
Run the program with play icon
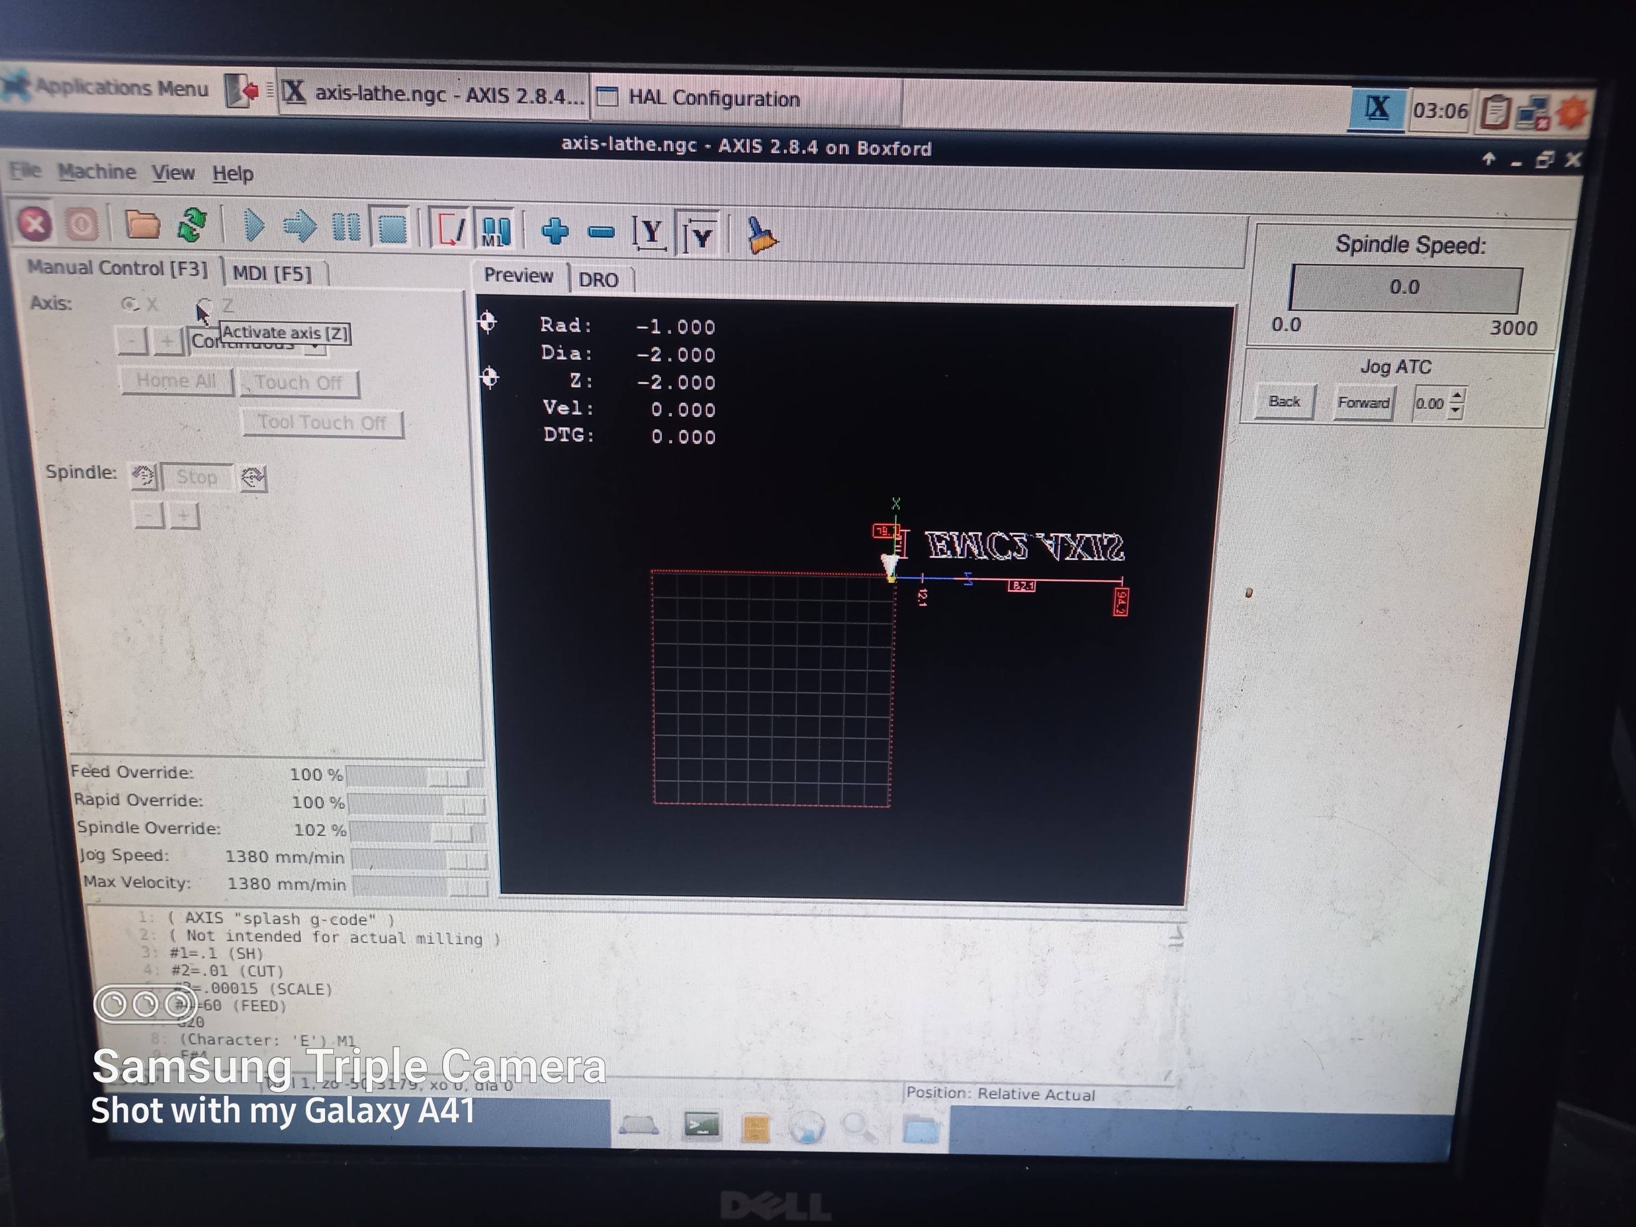[254, 226]
